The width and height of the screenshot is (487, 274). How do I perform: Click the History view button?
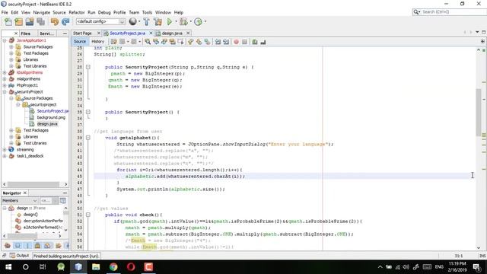click(x=97, y=42)
